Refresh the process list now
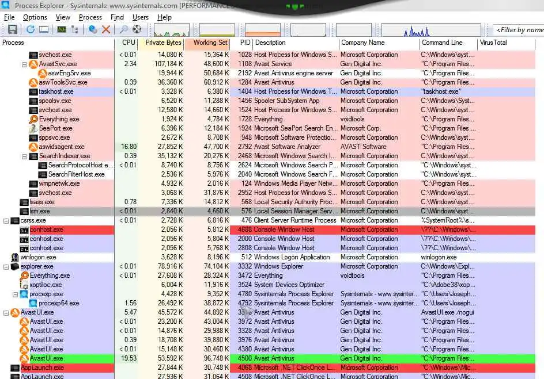 click(31, 29)
